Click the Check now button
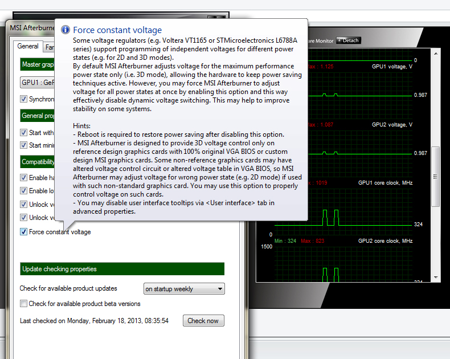This screenshot has width=450, height=359. [203, 320]
